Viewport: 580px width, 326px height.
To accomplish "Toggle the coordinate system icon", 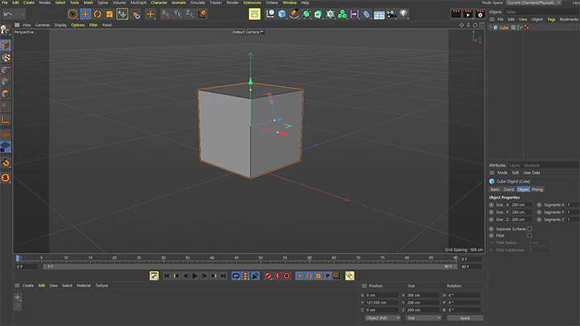I will point(202,14).
